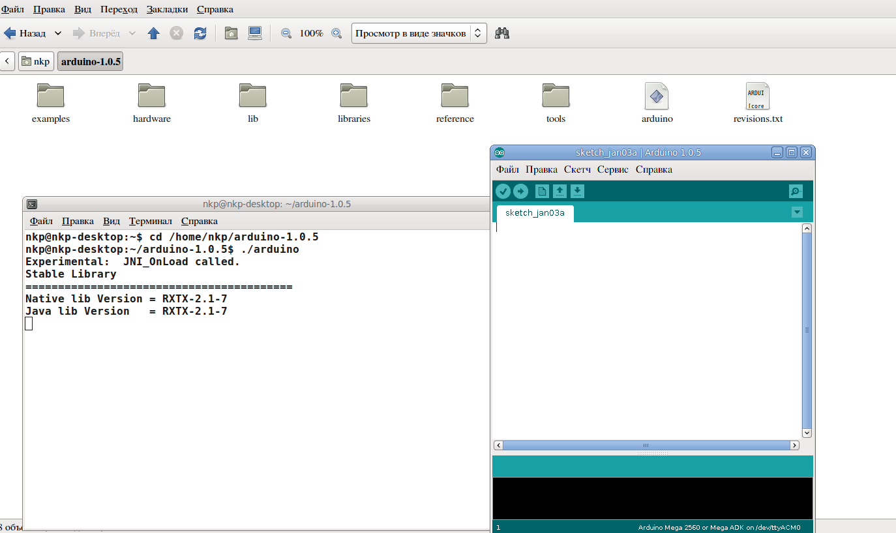896x533 pixels.
Task: Click the path bar left scroll arrow
Action: (7, 61)
